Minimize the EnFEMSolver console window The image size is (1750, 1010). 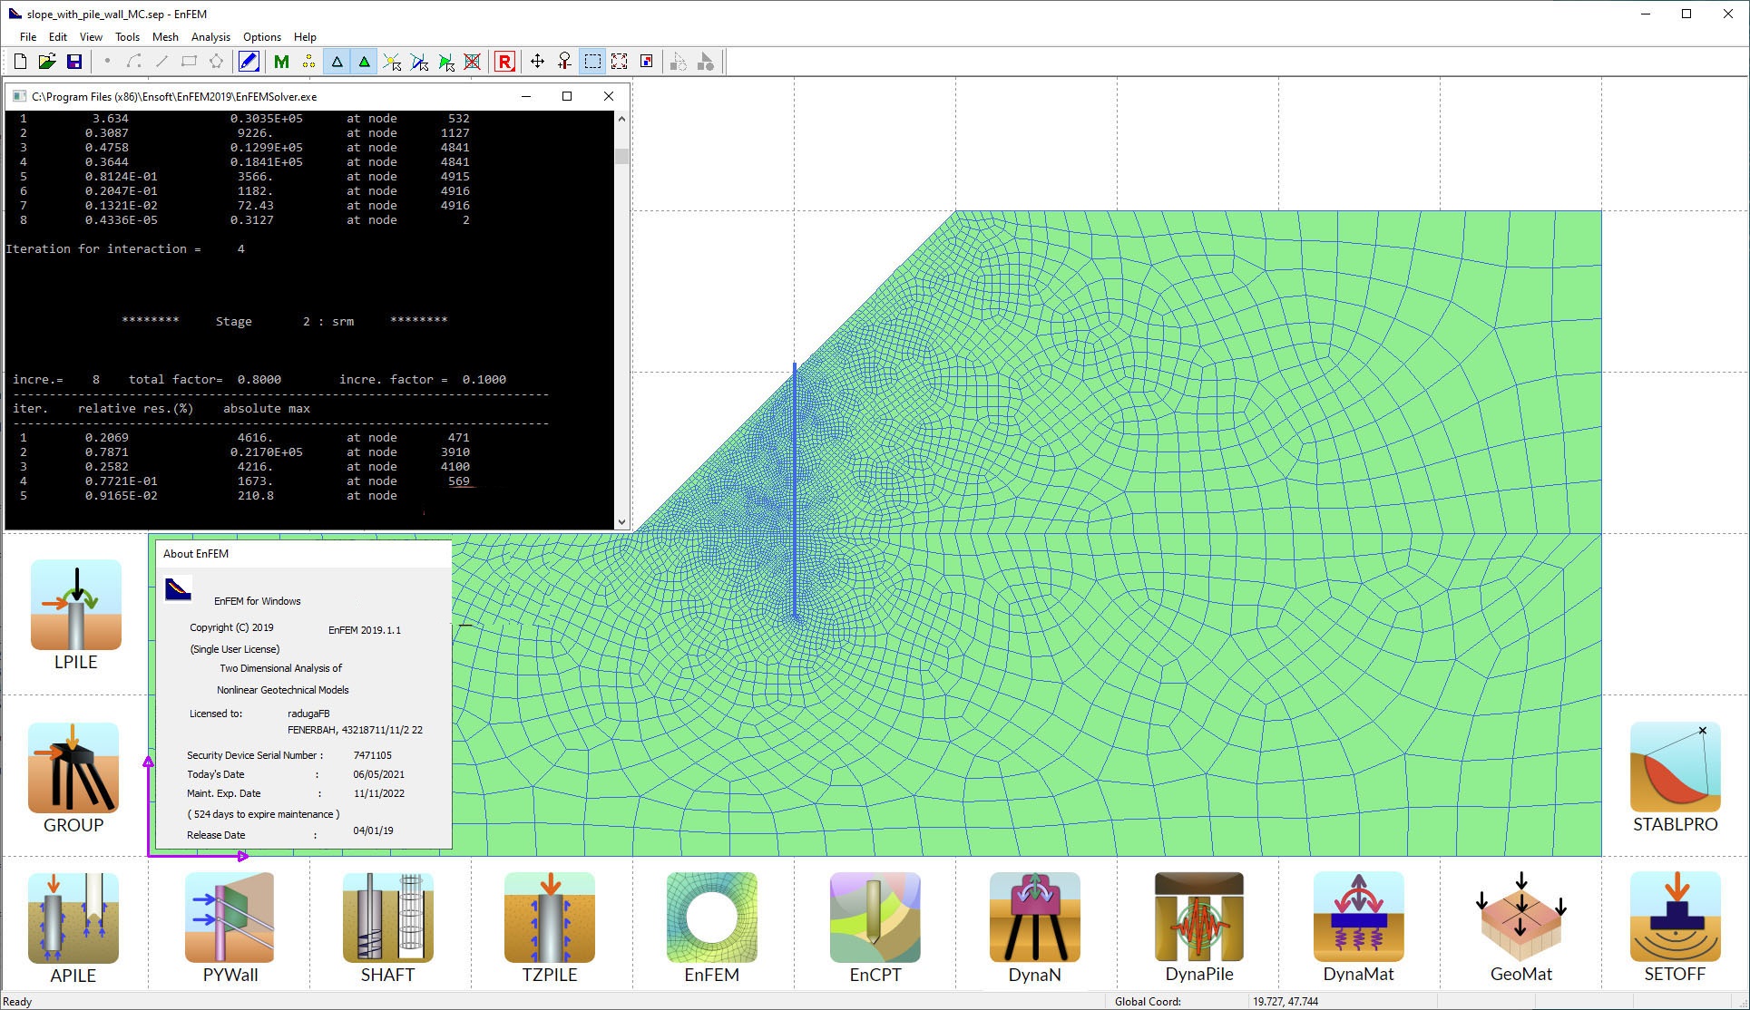click(526, 96)
